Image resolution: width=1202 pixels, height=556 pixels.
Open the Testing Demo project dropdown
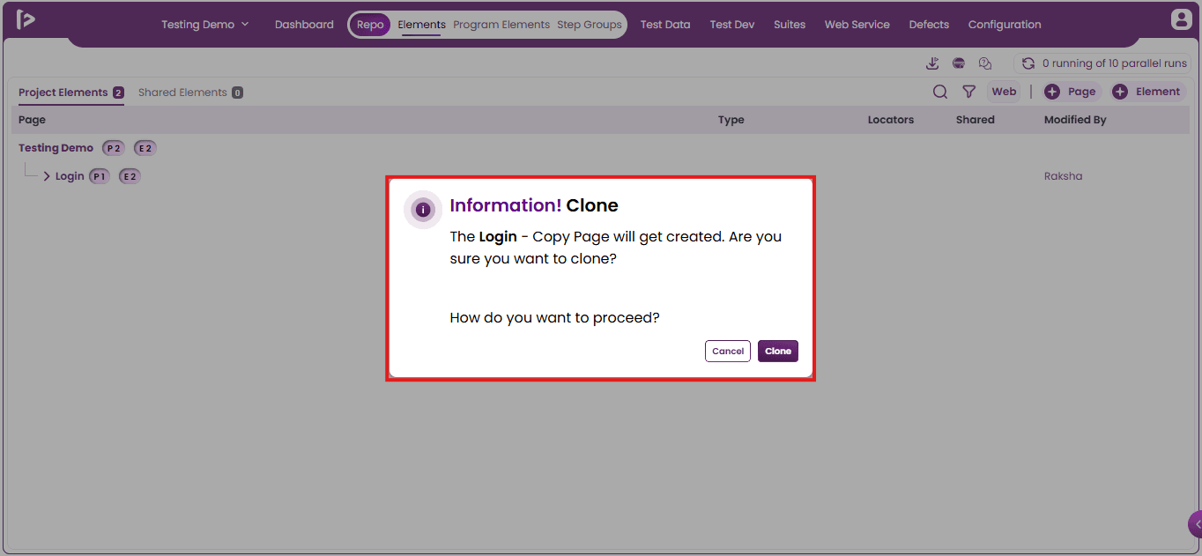pos(205,25)
